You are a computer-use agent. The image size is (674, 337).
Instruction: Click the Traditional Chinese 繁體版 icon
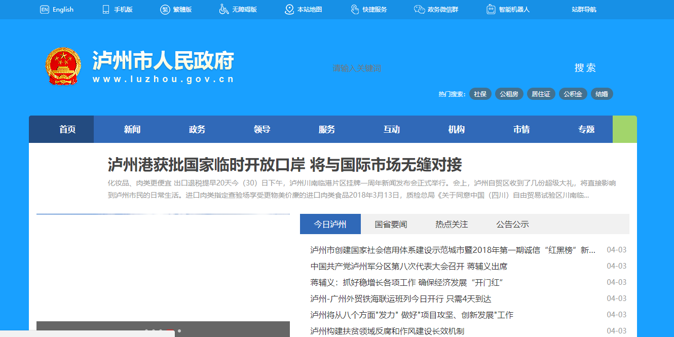pyautogui.click(x=165, y=10)
